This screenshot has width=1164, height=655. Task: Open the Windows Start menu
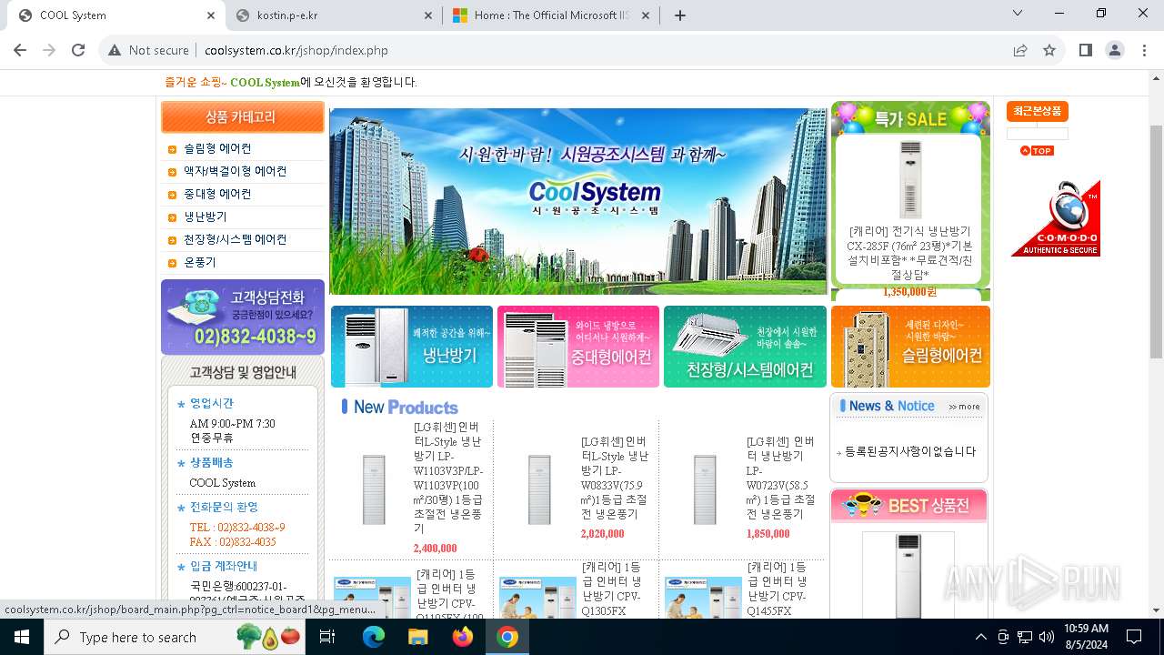pos(21,637)
